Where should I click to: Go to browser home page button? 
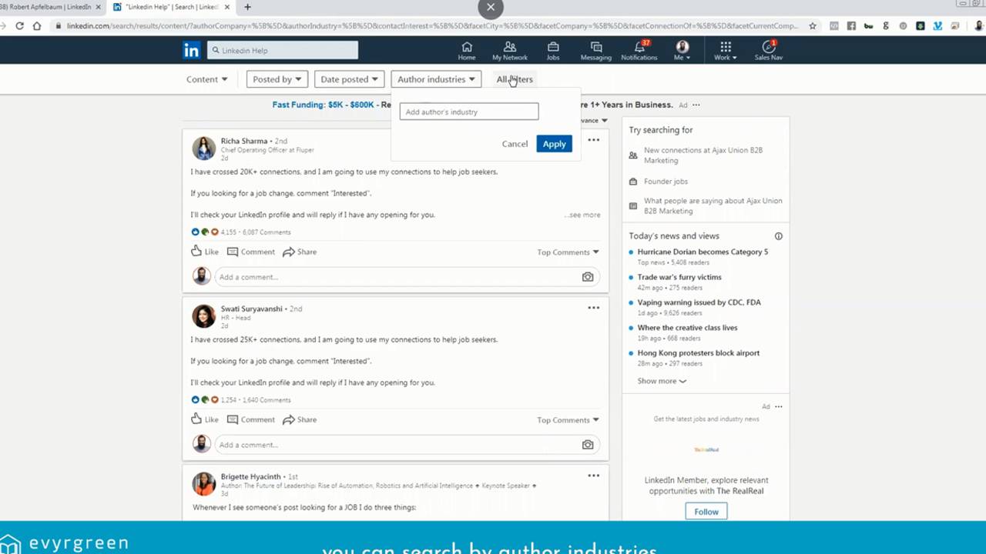pos(36,25)
